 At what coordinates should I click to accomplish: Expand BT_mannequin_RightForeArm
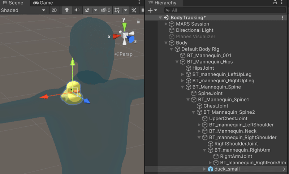point(210,162)
